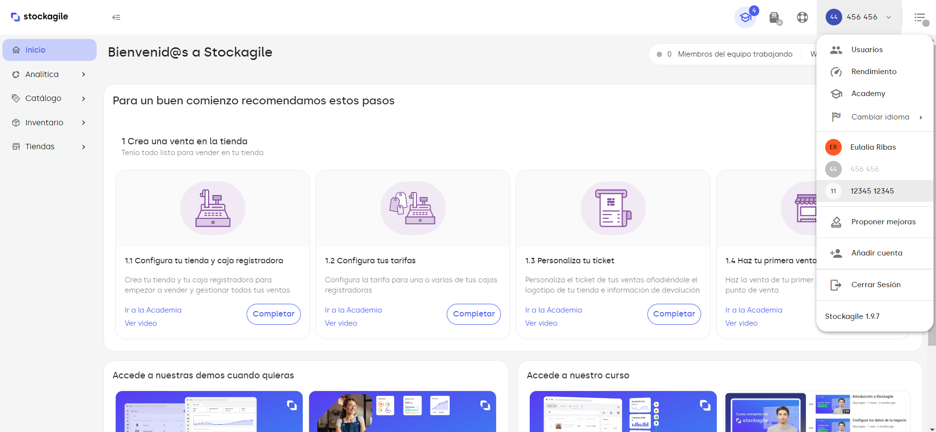Click the number 11 account avatar
Viewport: 936px width, 432px height.
[833, 191]
